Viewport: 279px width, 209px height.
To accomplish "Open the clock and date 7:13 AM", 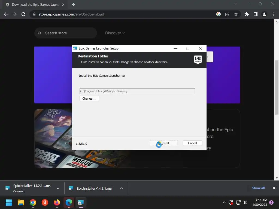I will tap(259, 202).
